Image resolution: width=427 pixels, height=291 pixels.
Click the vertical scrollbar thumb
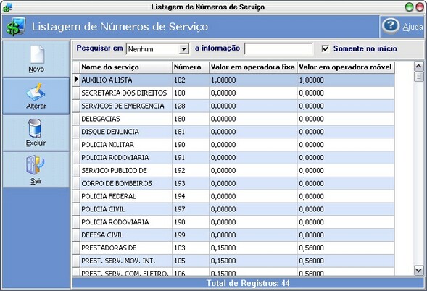pos(418,77)
